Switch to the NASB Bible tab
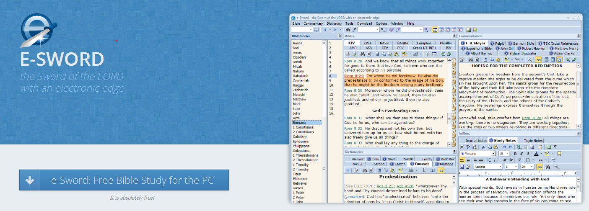Viewport: 589px width, 211px height. [384, 43]
